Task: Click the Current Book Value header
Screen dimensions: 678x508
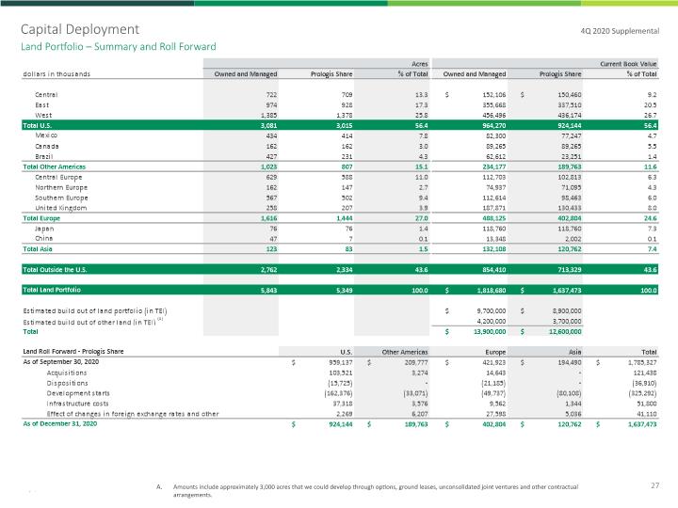Action: pyautogui.click(x=628, y=64)
